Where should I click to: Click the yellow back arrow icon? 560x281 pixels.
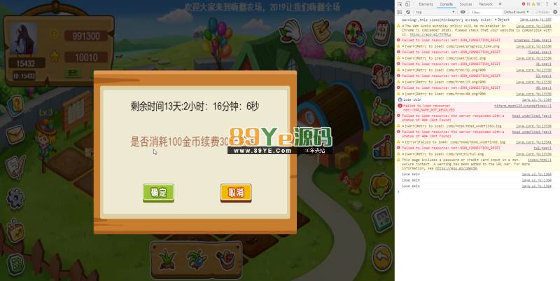pos(381,257)
